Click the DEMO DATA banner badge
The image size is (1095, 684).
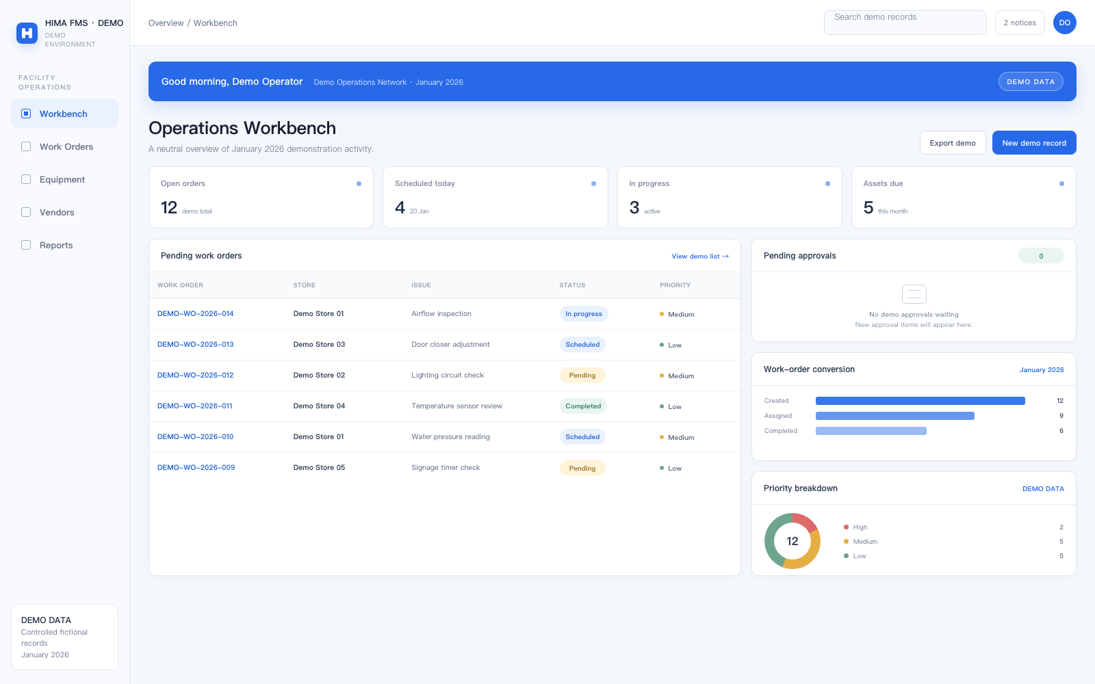pos(1031,81)
